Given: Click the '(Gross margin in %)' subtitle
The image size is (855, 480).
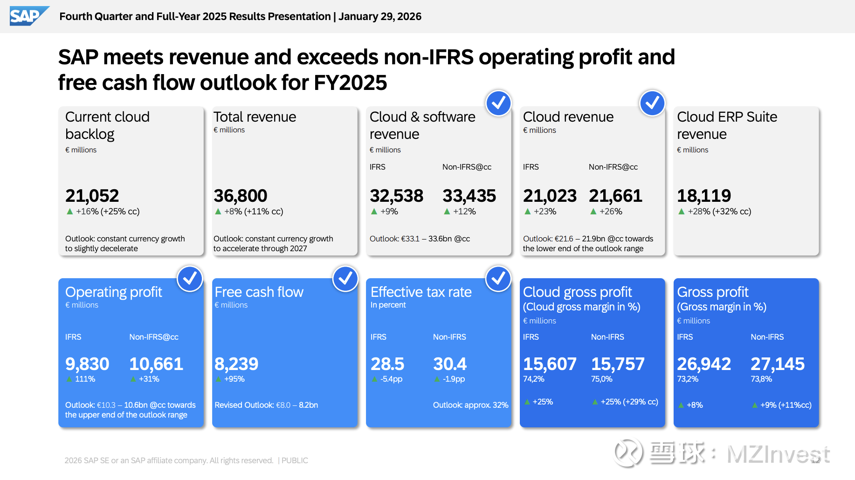Looking at the screenshot, I should pyautogui.click(x=722, y=307).
